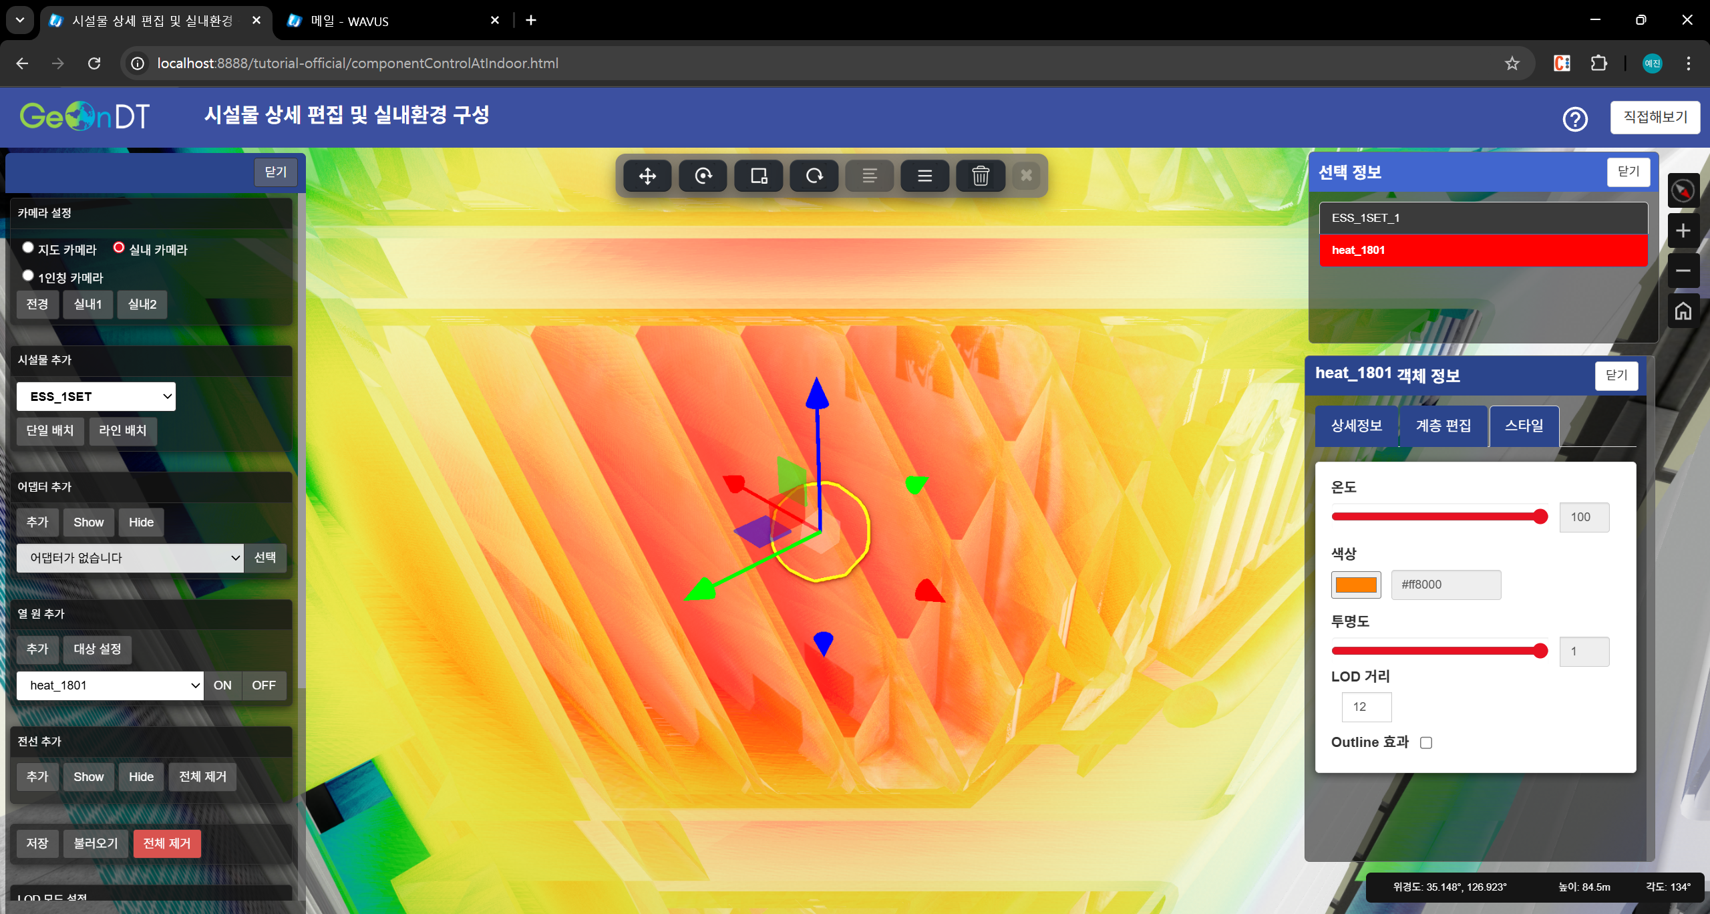Open browser extensions puzzle icon

(1598, 63)
